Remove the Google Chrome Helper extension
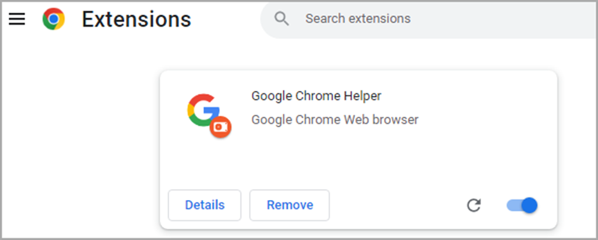The height and width of the screenshot is (240, 598). (x=290, y=205)
